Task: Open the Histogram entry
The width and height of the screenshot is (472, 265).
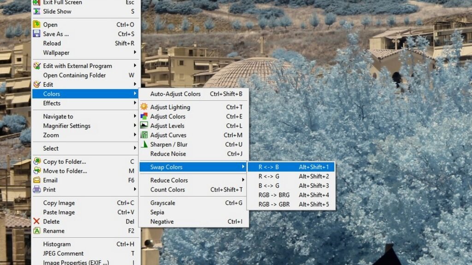Action: (85, 244)
